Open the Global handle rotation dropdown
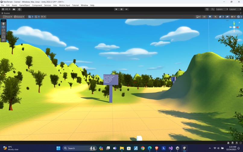Viewport: 243px width, 152px height. (19, 17)
